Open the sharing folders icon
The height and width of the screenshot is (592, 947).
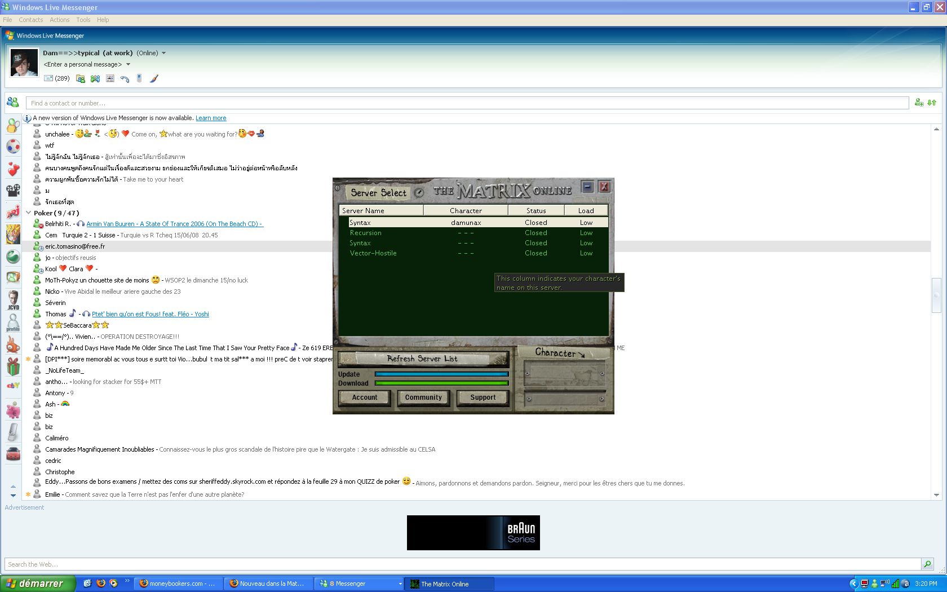(x=81, y=78)
